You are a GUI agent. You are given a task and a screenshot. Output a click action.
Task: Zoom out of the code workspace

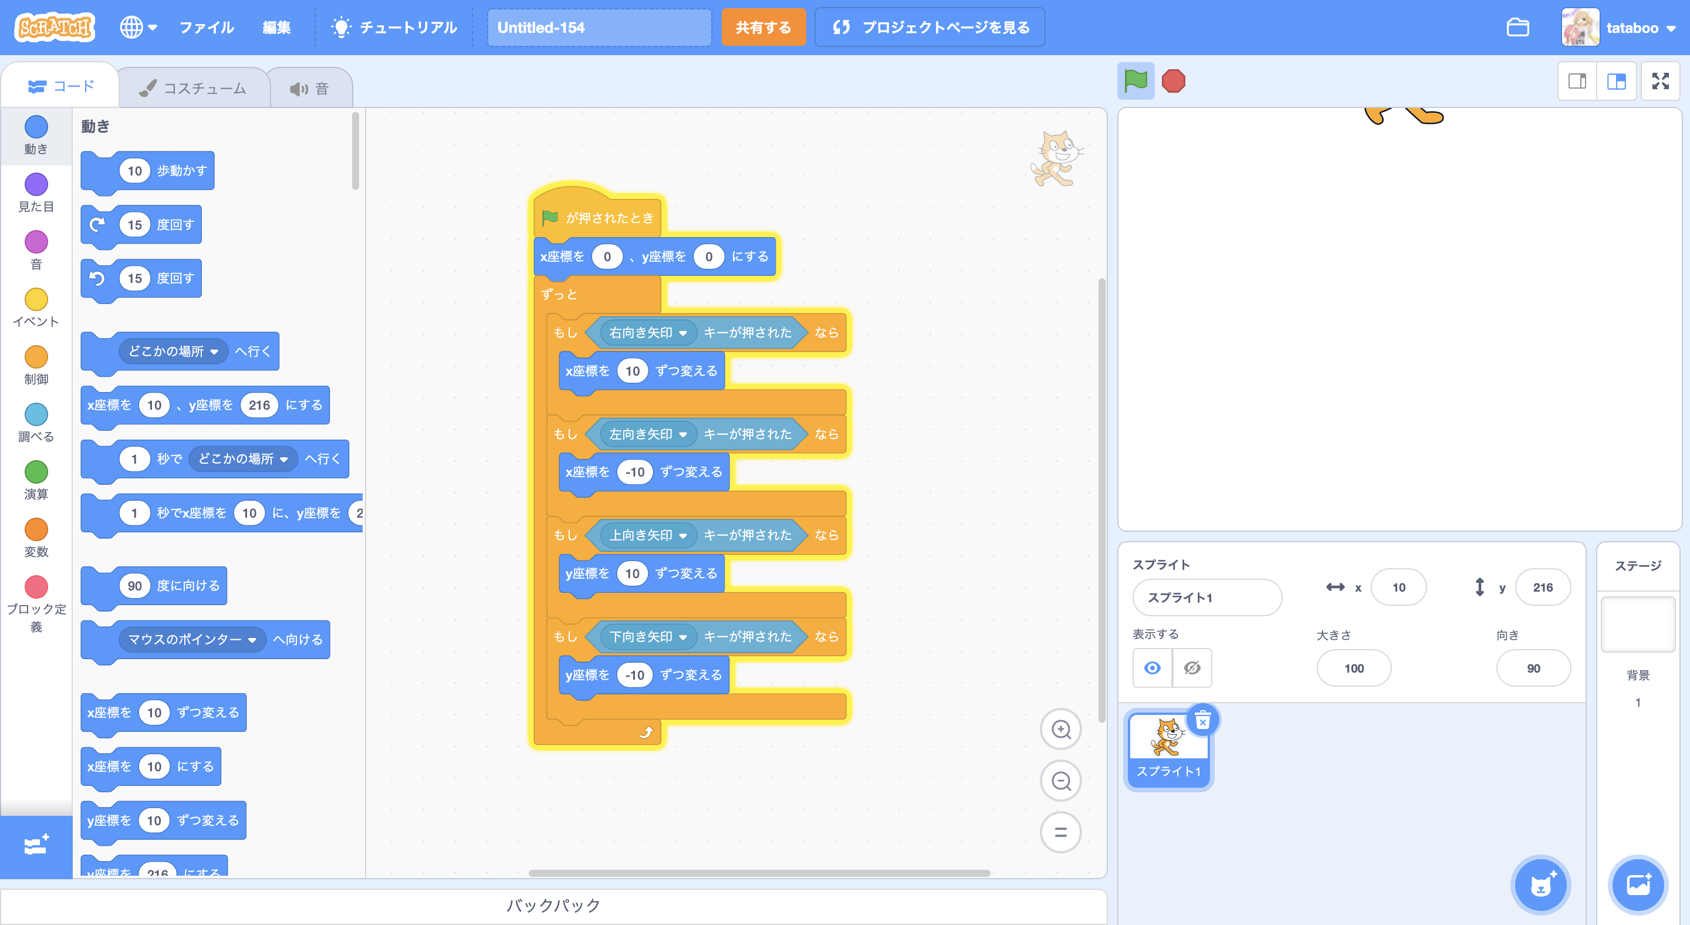pos(1061,781)
